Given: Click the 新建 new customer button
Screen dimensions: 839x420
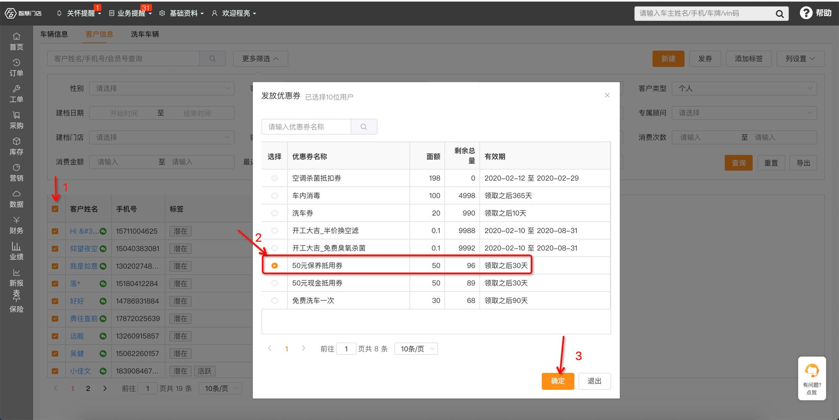Looking at the screenshot, I should pos(668,59).
